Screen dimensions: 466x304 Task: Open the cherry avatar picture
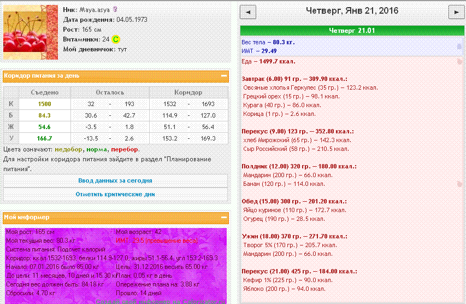click(x=30, y=32)
